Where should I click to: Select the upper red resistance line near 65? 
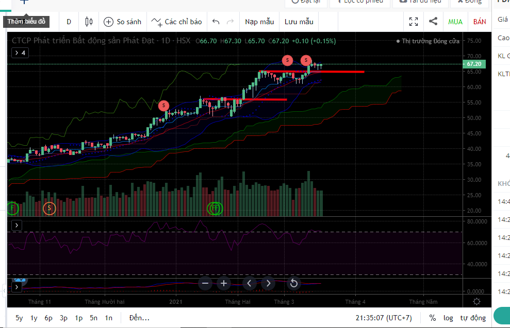(311, 72)
